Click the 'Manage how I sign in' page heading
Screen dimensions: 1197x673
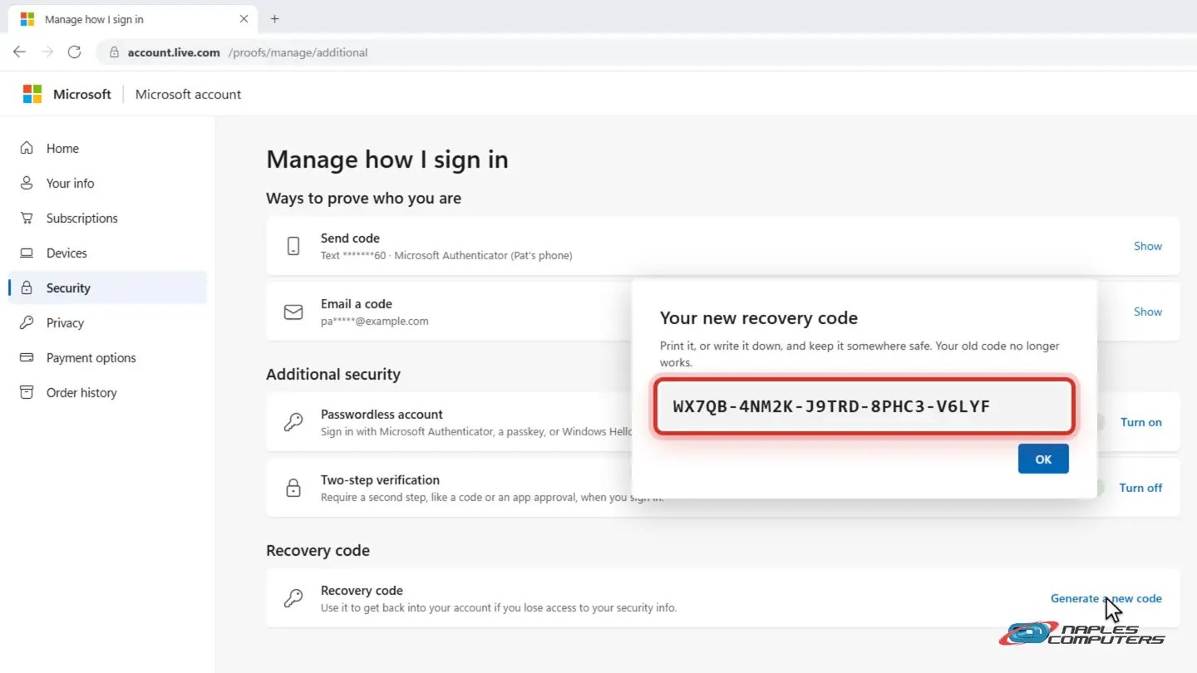387,159
